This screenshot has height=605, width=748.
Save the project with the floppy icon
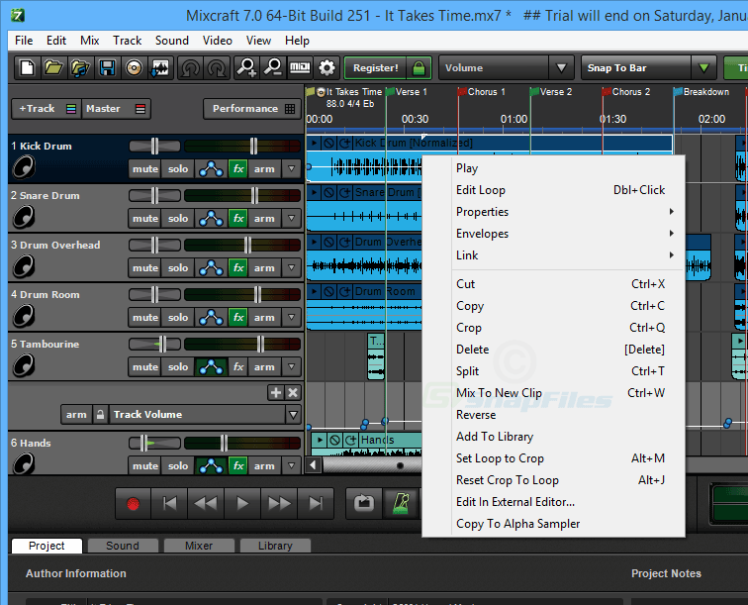point(107,67)
